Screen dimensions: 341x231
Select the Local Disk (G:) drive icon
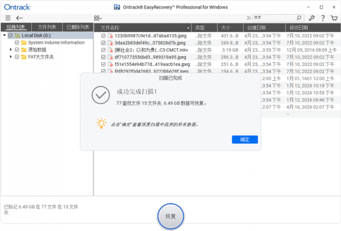pyautogui.click(x=17, y=35)
